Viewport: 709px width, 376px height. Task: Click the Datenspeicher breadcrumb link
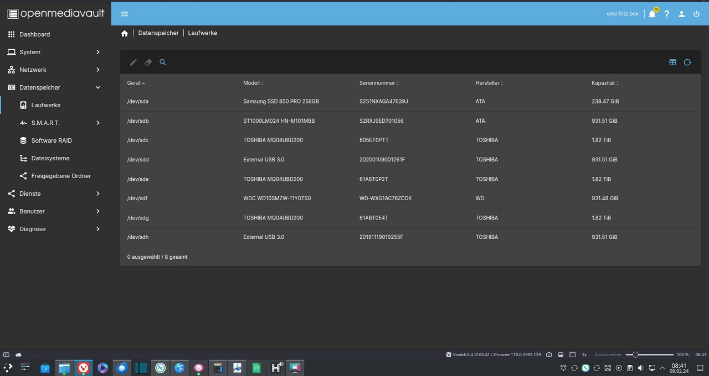[158, 33]
